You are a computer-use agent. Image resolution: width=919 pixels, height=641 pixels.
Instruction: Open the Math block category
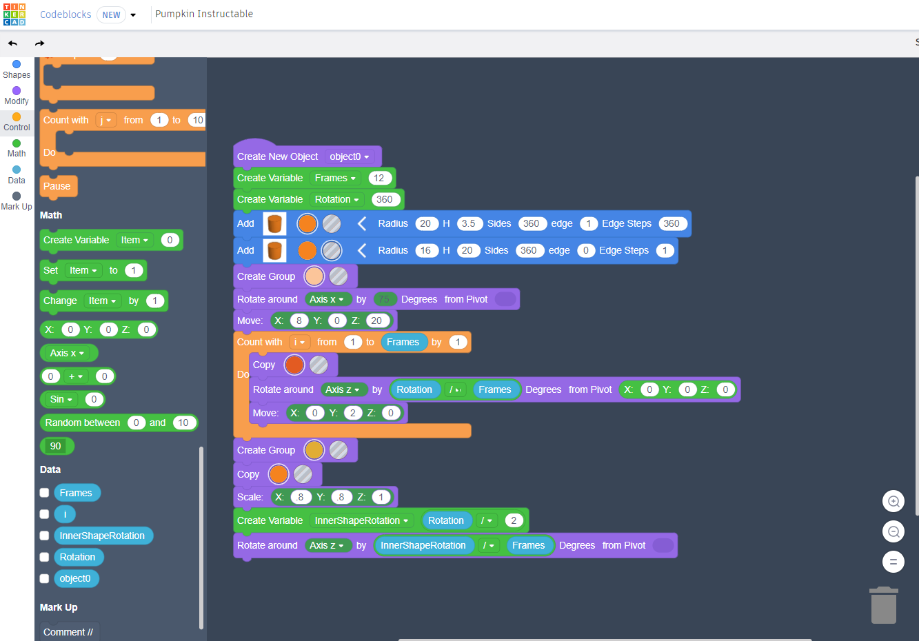(16, 148)
